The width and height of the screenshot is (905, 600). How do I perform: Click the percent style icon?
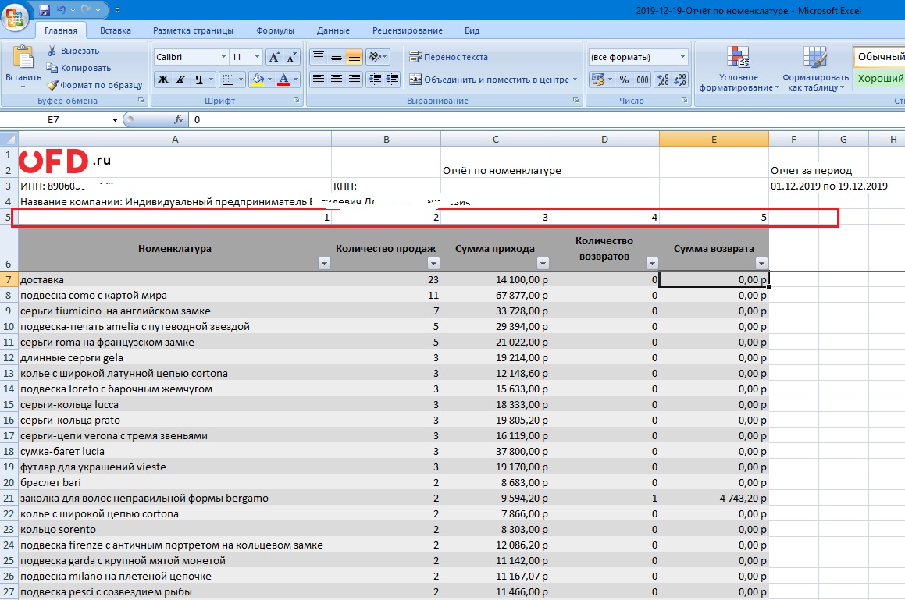pos(624,80)
